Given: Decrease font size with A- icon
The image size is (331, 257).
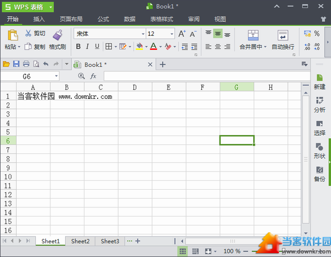Looking at the screenshot, I should [x=193, y=34].
